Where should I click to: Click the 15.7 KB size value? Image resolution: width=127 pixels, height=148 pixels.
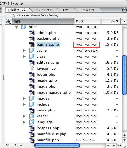click(112, 44)
